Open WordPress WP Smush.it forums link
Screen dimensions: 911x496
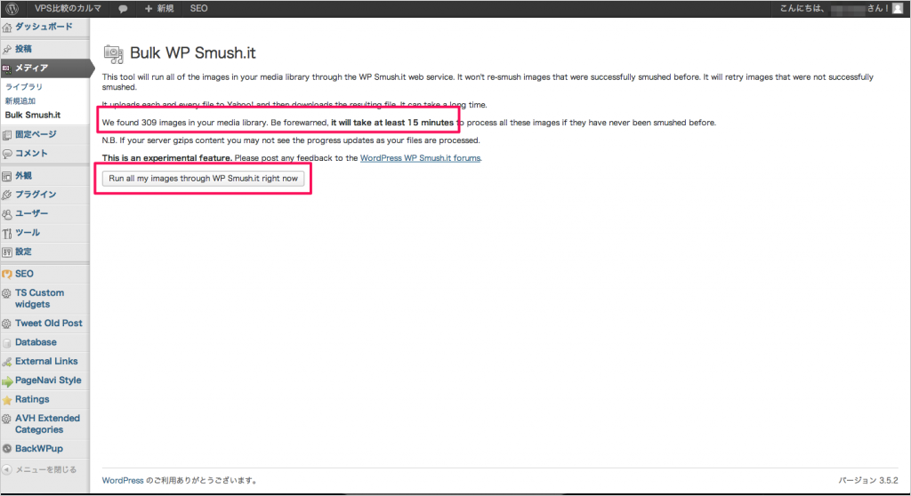click(x=420, y=158)
